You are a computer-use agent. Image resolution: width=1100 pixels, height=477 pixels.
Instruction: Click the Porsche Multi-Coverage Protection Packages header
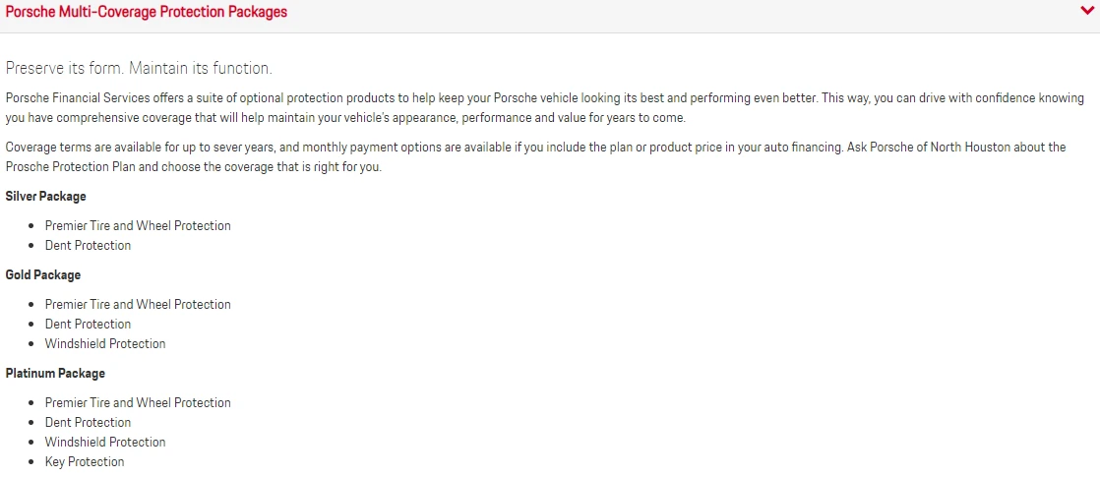(147, 12)
